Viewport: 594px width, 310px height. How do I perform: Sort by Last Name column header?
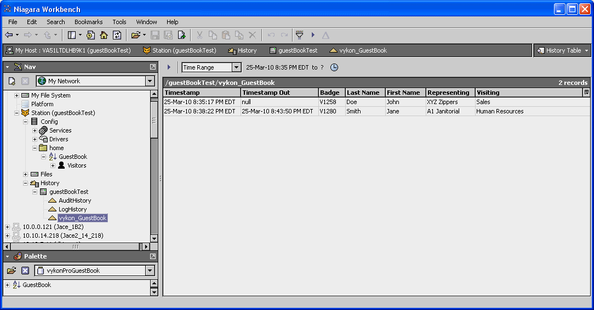[364, 93]
